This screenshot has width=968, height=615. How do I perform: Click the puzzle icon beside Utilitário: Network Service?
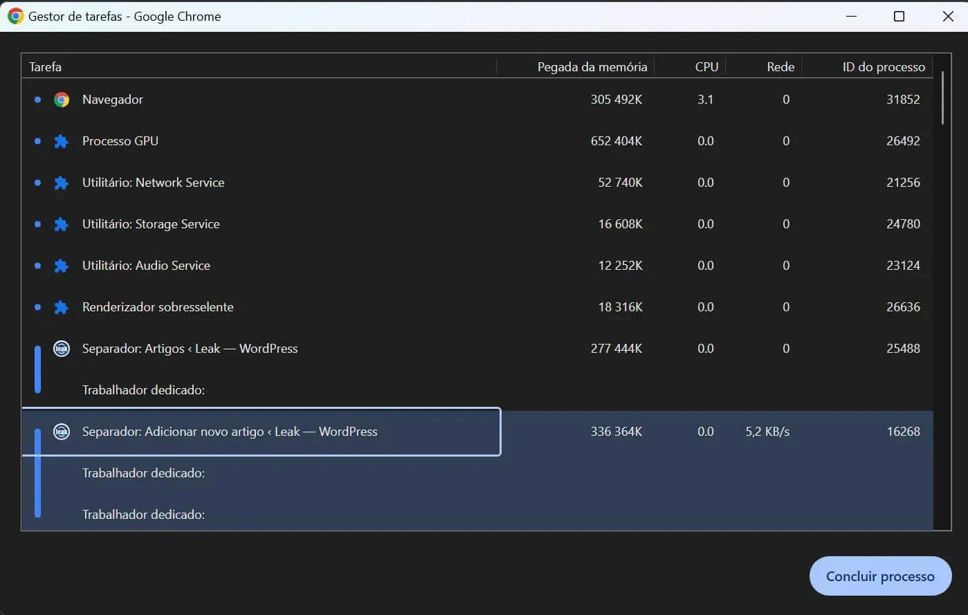pos(62,183)
